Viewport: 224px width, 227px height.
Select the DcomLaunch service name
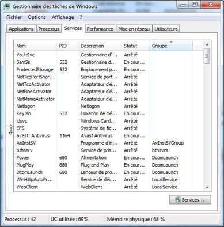pos(29,172)
